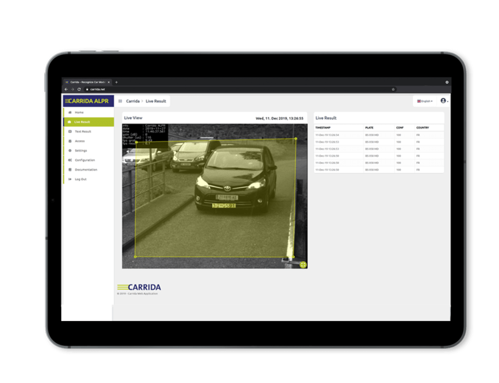
Task: Go back with the browser back arrow
Action: [66, 89]
